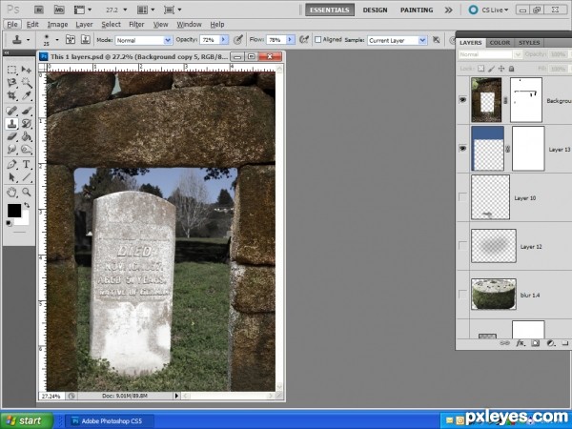Image resolution: width=572 pixels, height=429 pixels.
Task: Expand more workspaces chevron
Action: click(x=449, y=10)
